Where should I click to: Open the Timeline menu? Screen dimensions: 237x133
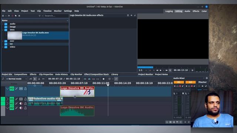[x=47, y=11]
